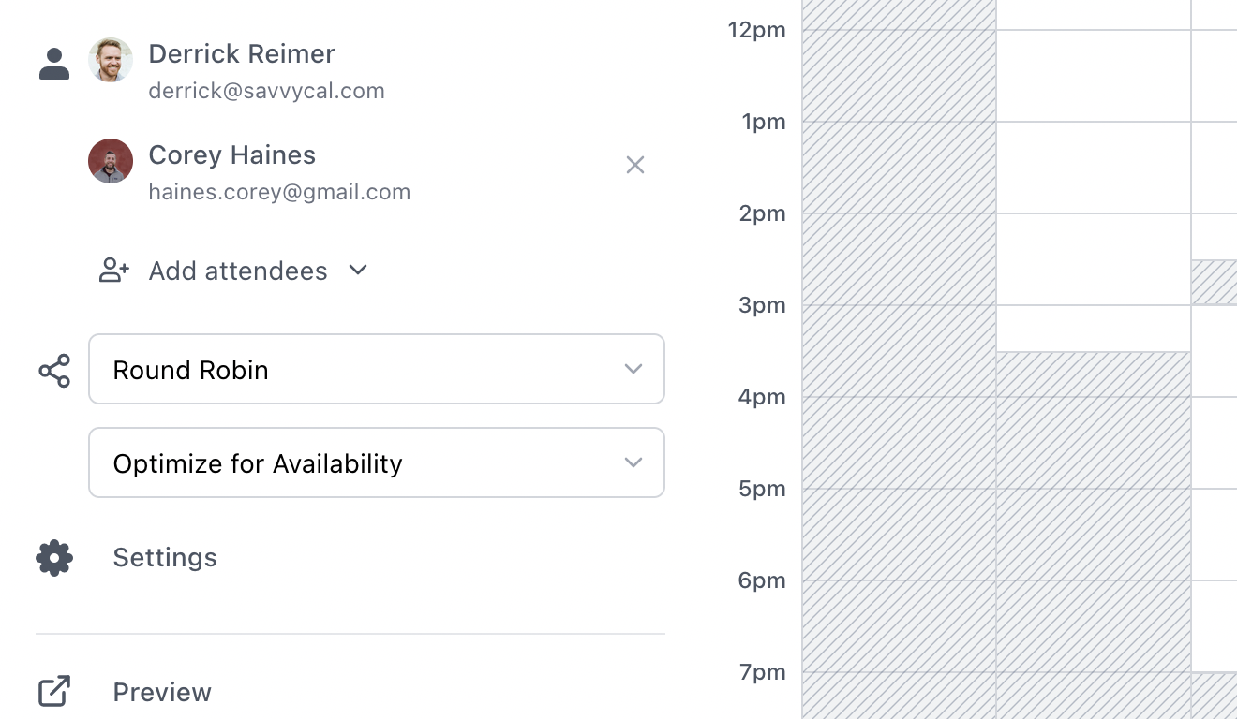This screenshot has height=719, width=1237.
Task: Click the person icon beside attendees
Action: (x=54, y=64)
